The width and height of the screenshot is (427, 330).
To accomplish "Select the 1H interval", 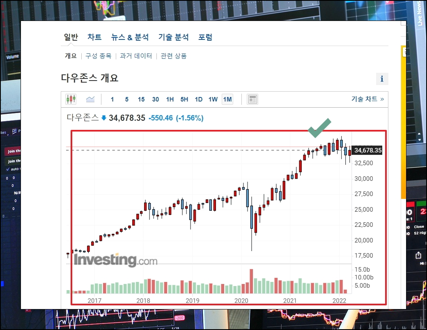I will [x=170, y=99].
